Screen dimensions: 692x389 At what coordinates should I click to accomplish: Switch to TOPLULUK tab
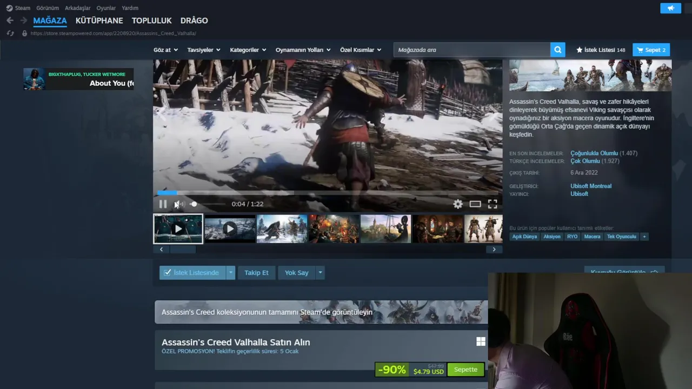tap(152, 21)
